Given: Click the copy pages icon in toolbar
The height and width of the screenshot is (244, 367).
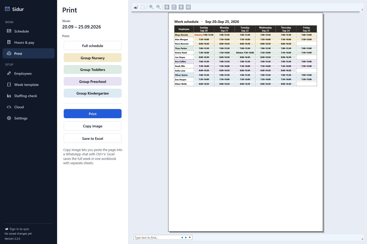Looking at the screenshot, I should (143, 7).
